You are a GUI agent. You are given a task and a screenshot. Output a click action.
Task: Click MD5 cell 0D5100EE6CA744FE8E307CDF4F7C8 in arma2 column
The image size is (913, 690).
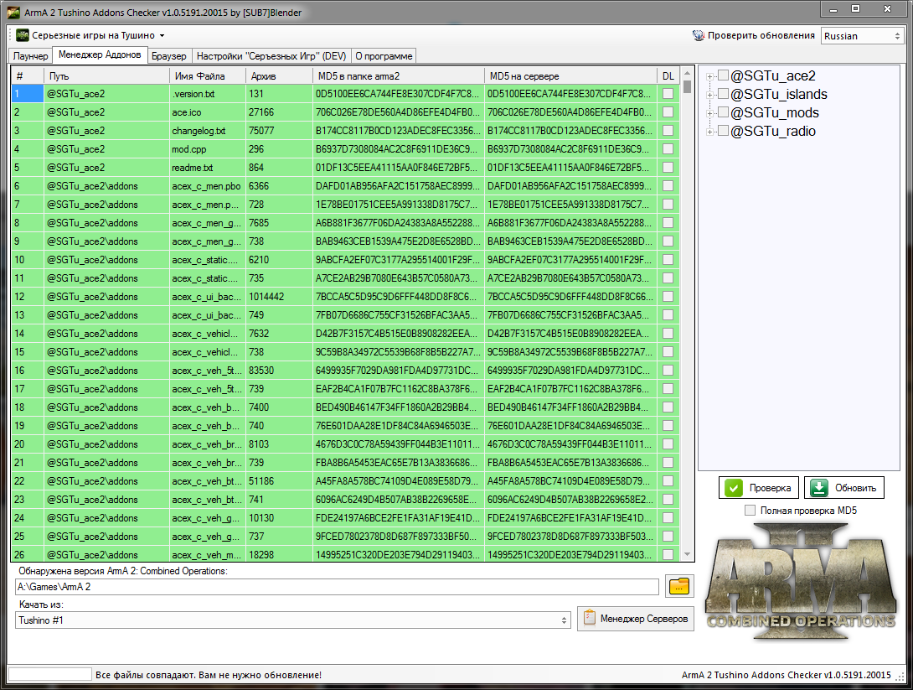(x=398, y=93)
